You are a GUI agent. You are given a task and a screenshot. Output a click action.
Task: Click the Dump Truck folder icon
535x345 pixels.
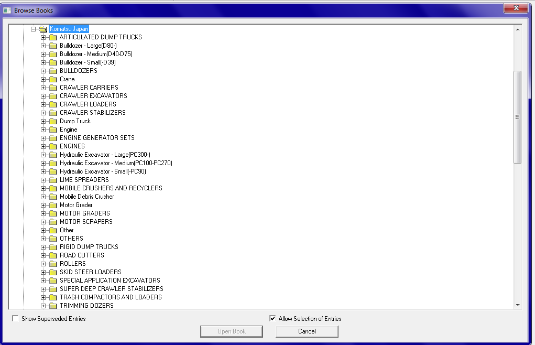pos(53,121)
